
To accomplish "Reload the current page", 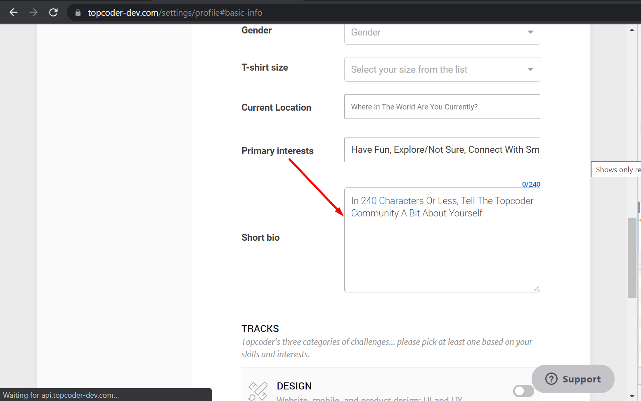I will click(x=53, y=12).
